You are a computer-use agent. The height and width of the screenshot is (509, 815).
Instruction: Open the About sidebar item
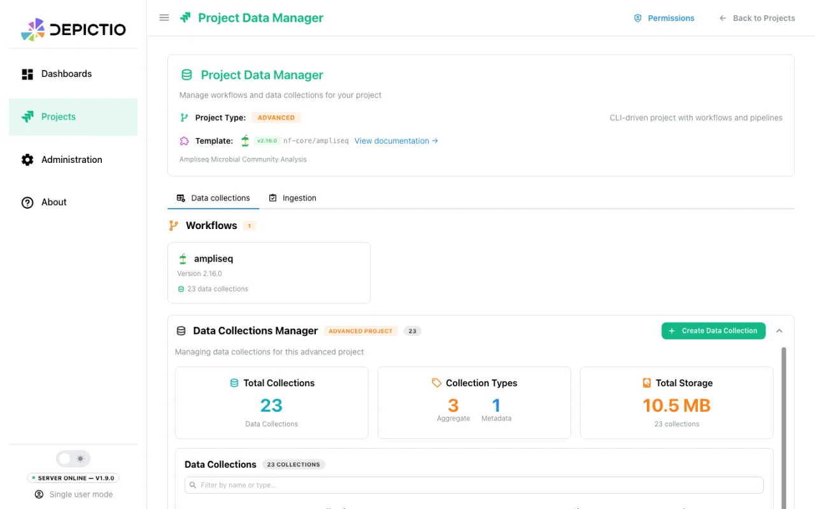point(73,202)
